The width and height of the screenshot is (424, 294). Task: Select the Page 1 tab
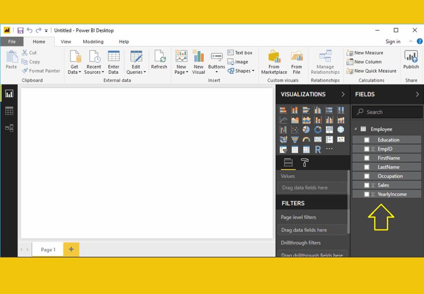tap(48, 249)
